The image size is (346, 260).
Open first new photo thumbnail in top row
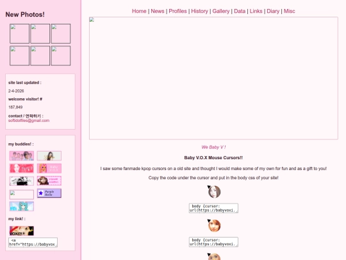click(x=19, y=33)
